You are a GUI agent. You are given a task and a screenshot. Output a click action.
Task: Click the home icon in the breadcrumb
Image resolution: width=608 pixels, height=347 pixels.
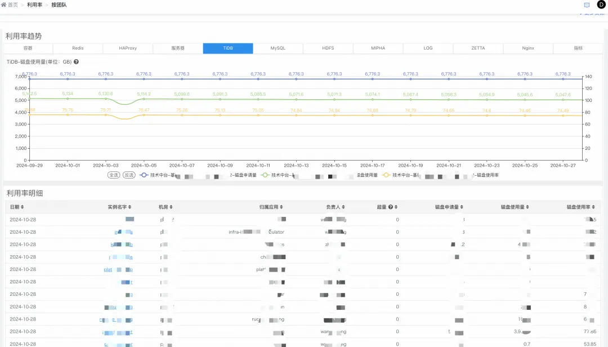3,5
